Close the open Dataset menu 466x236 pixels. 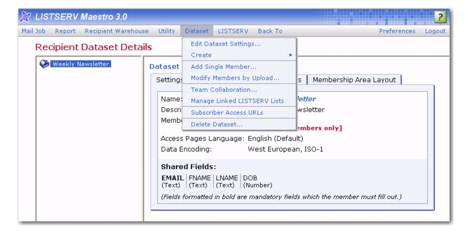coord(197,31)
